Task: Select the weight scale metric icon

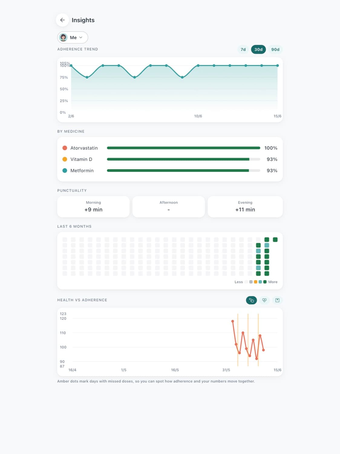Action: [277, 300]
